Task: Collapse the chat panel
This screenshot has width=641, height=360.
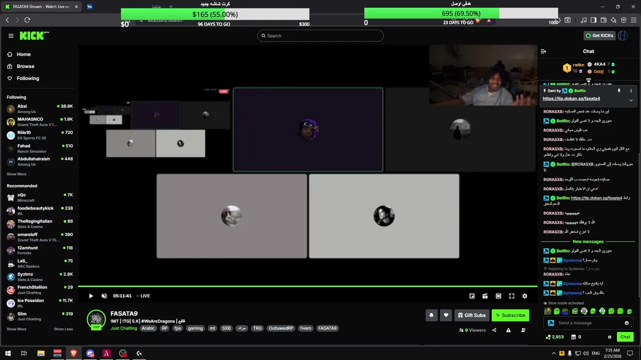Action: pos(543,51)
